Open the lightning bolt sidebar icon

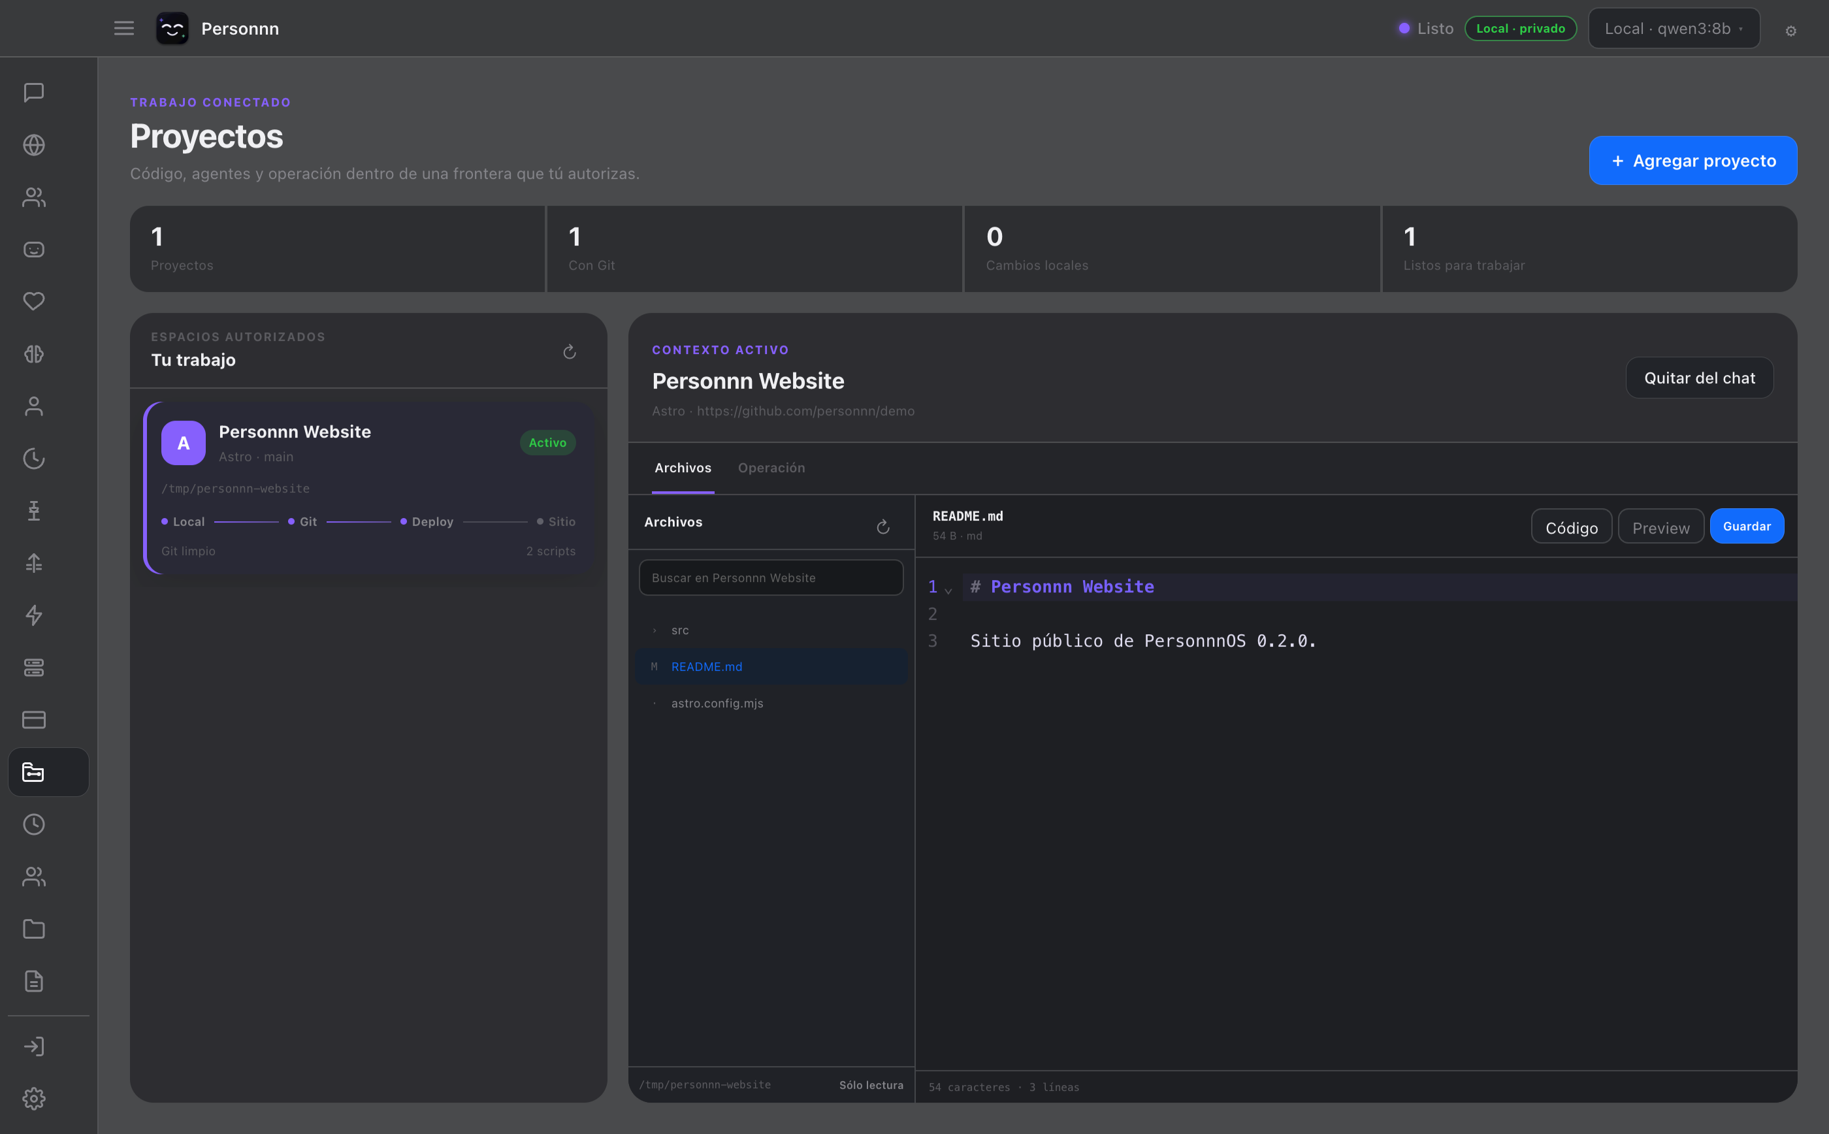pos(34,615)
